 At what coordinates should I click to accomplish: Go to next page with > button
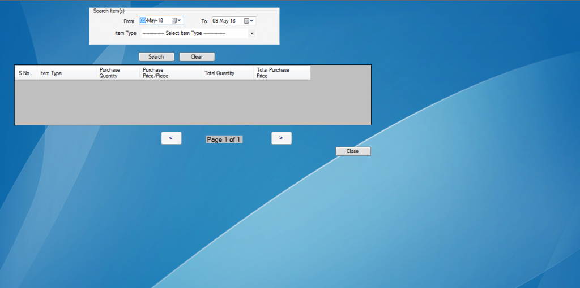click(x=282, y=138)
